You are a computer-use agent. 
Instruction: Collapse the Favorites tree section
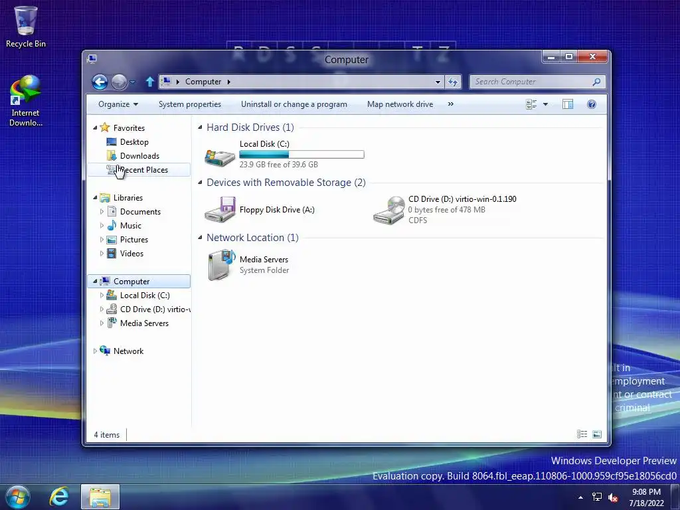pos(95,127)
